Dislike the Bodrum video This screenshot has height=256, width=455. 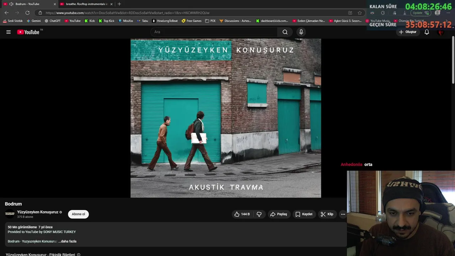(x=259, y=214)
